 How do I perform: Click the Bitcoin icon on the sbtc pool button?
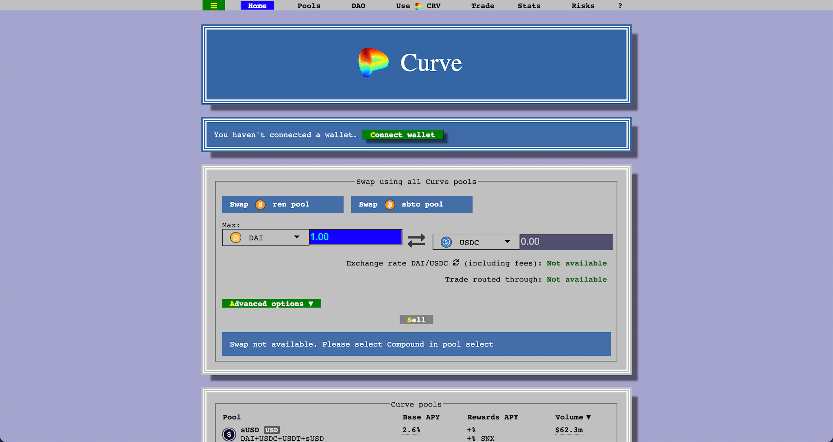[x=389, y=204]
